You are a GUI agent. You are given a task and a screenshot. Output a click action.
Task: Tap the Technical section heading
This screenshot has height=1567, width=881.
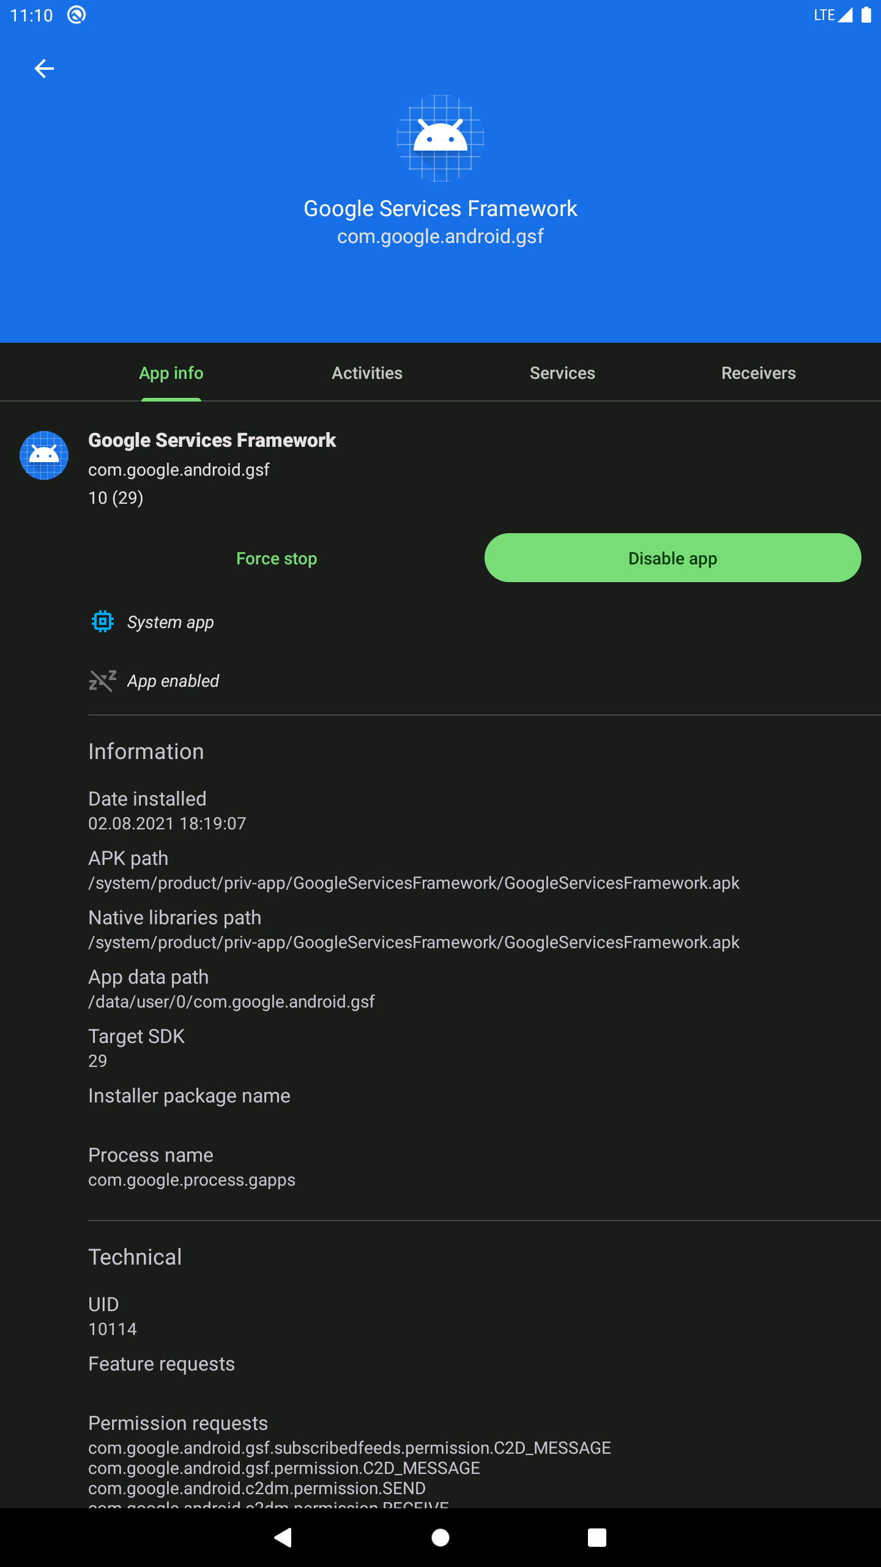pyautogui.click(x=135, y=1257)
